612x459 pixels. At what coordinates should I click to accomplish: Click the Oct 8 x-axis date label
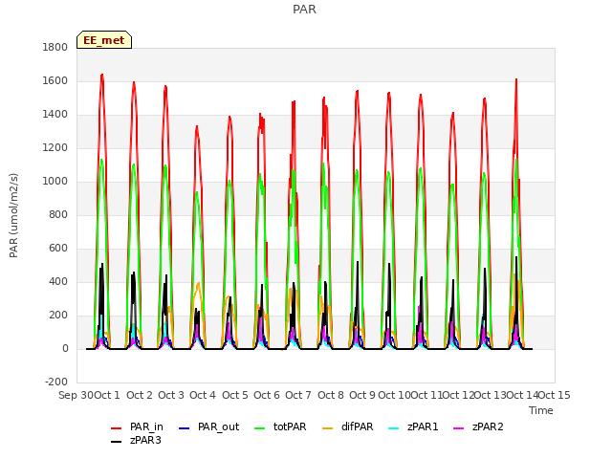point(331,395)
